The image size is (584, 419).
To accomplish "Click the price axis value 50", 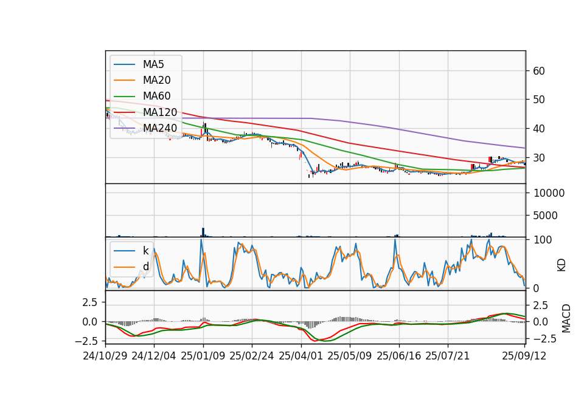I will coord(539,100).
